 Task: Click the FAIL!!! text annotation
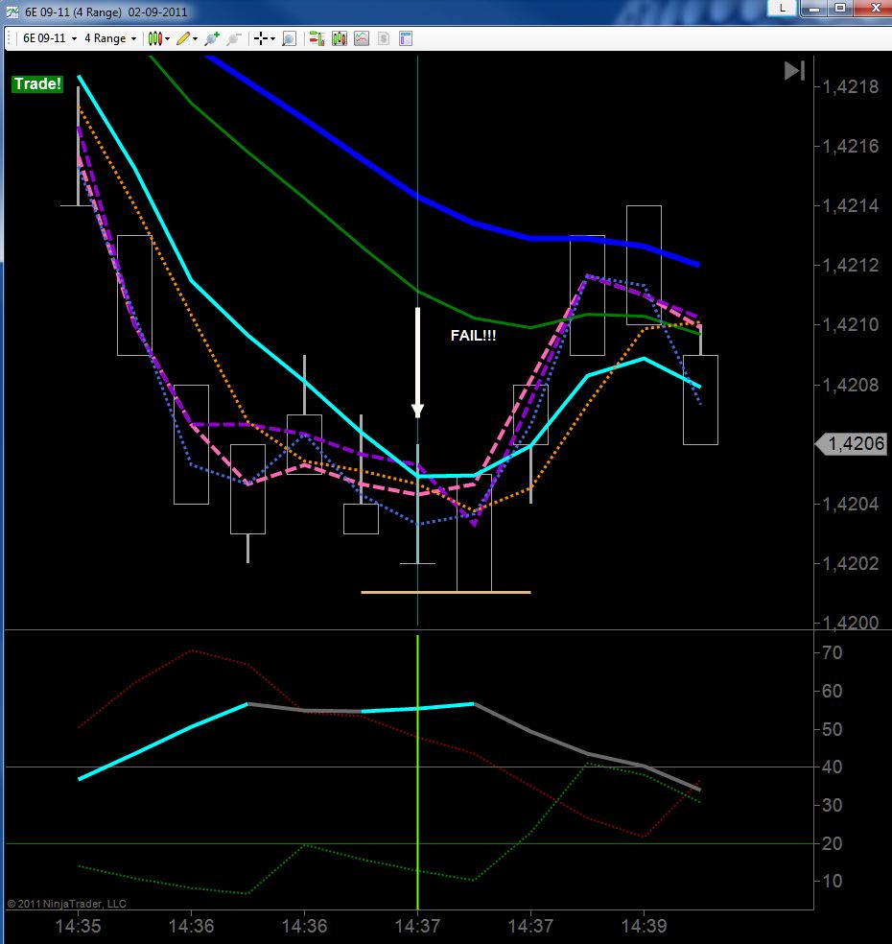point(473,336)
